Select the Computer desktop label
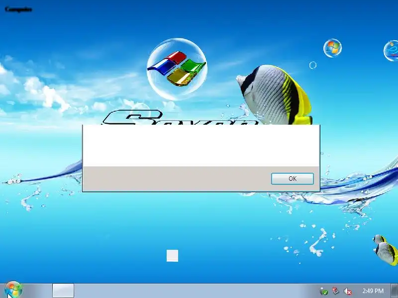Screen dimensions: 398x298 click(18, 9)
